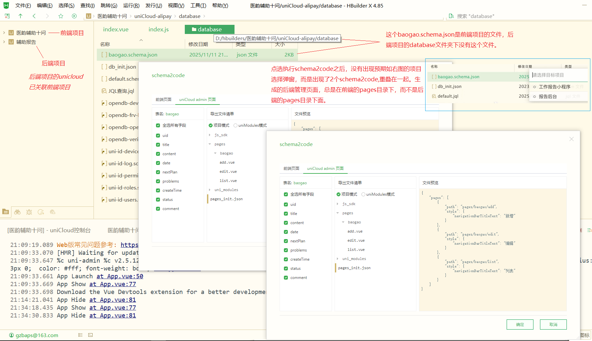
Task: Expand 辅助报告 project in project tree
Action: pyautogui.click(x=4, y=42)
